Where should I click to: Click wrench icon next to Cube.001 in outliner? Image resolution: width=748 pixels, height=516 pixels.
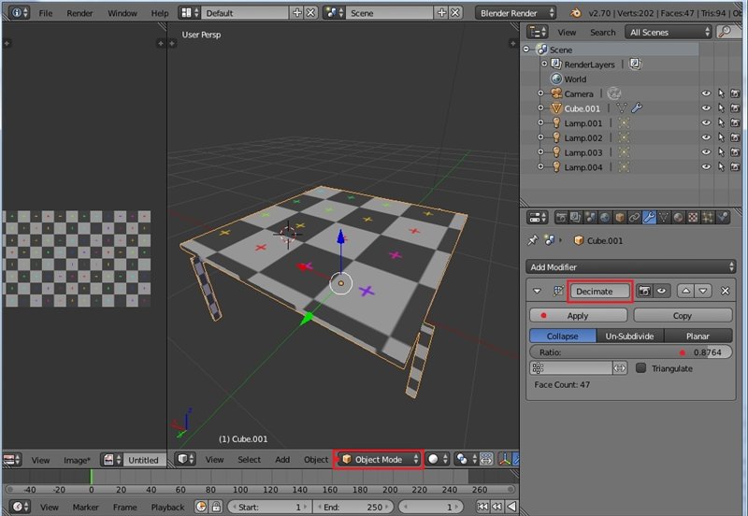[x=637, y=108]
